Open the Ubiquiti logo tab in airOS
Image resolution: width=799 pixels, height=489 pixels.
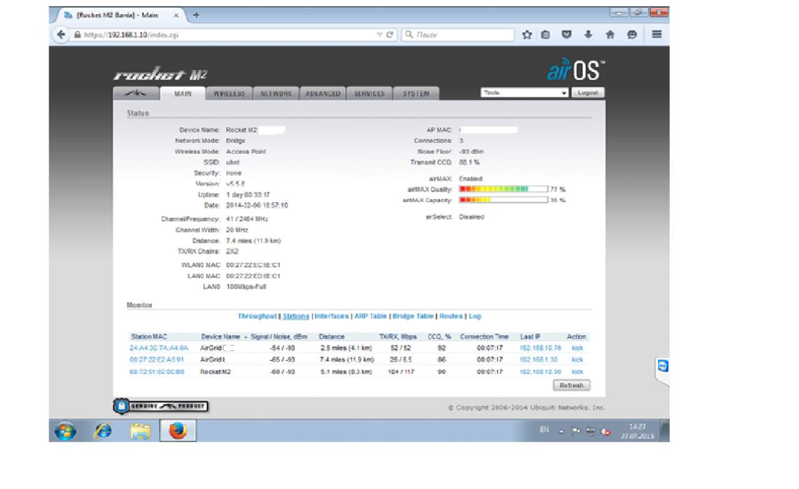(136, 94)
